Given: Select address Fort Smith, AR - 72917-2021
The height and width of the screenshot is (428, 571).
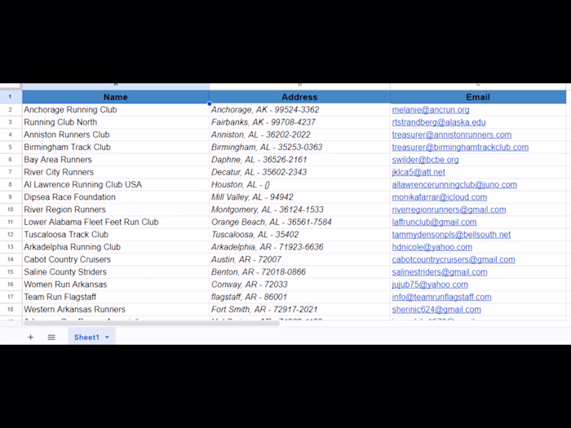Looking at the screenshot, I should pyautogui.click(x=299, y=309).
